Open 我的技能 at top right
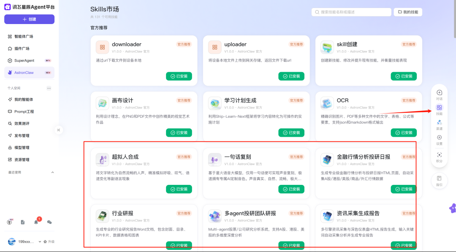 coord(407,12)
